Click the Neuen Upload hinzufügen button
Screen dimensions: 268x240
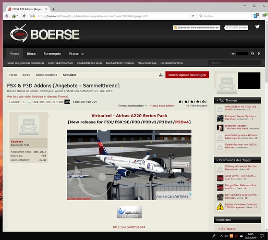tap(187, 75)
